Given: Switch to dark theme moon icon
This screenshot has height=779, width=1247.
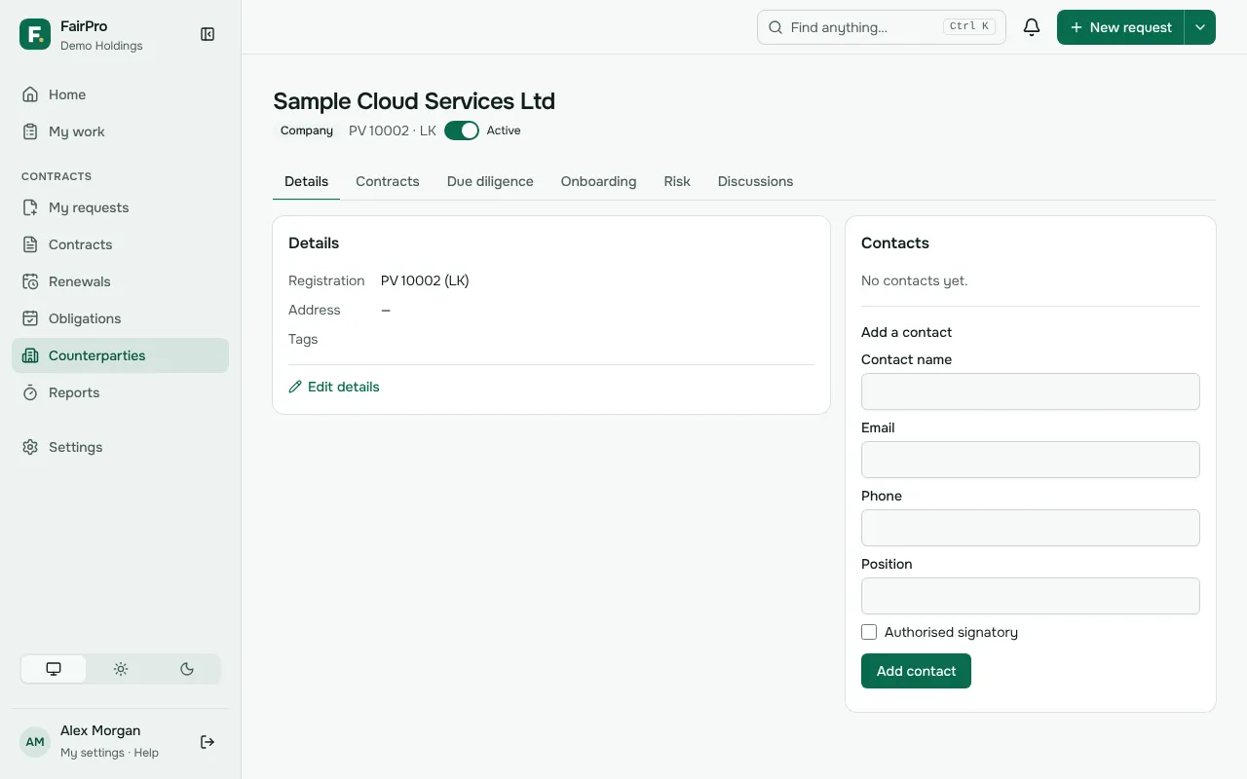Looking at the screenshot, I should click(187, 669).
